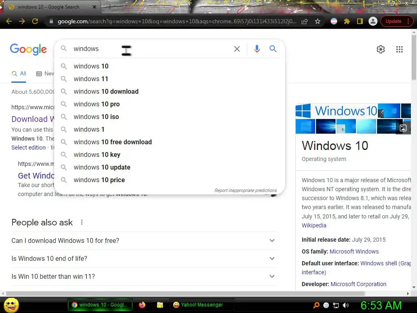Choose suggestion windows 10
This screenshot has height=313, width=417.
coord(169,66)
